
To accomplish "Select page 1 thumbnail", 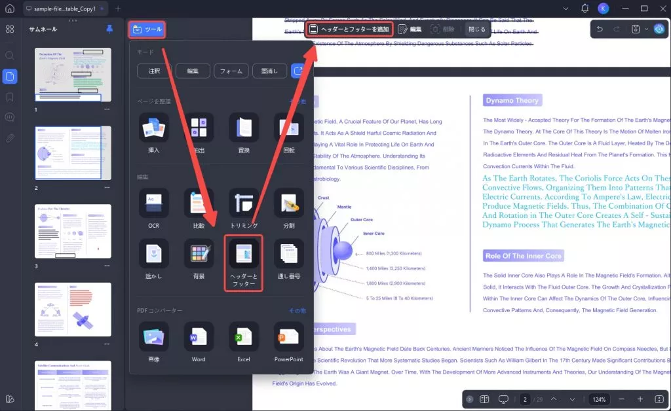I will [x=73, y=75].
